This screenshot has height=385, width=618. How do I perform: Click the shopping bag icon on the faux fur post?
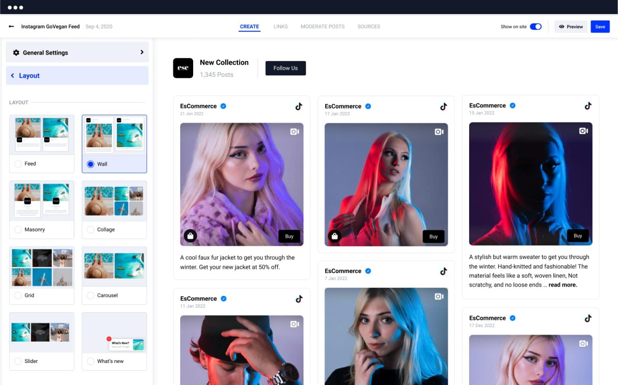click(190, 236)
